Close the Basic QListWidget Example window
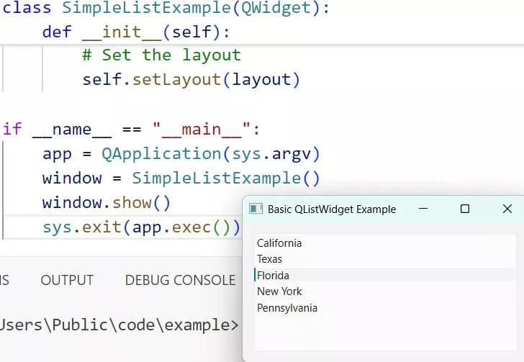This screenshot has width=524, height=362. tap(507, 209)
